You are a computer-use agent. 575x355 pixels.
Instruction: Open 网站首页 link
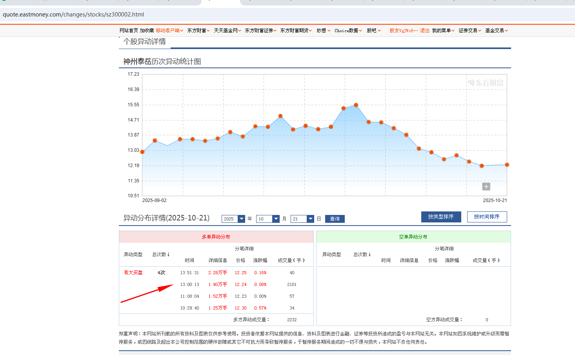point(129,31)
